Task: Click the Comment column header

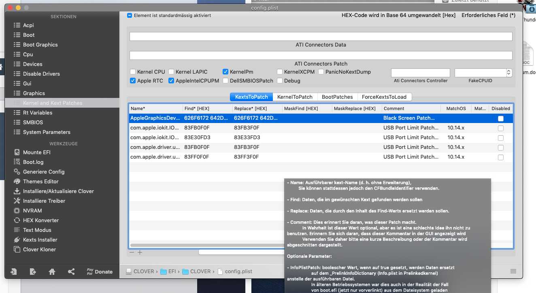Action: (411, 108)
